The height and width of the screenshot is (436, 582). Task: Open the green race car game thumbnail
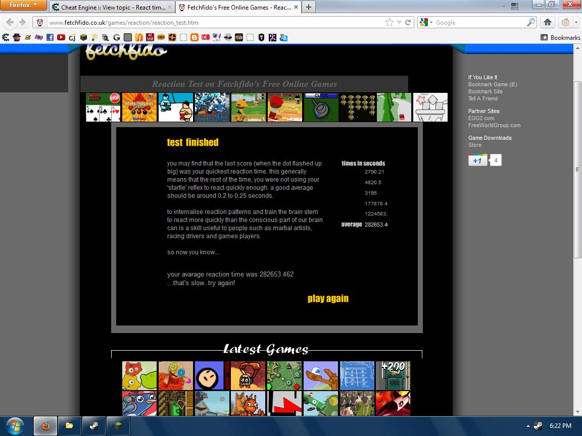click(321, 403)
